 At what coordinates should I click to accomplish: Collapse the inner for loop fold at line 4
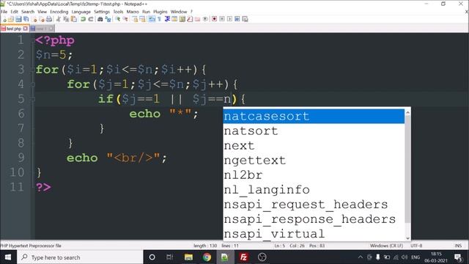click(x=32, y=85)
